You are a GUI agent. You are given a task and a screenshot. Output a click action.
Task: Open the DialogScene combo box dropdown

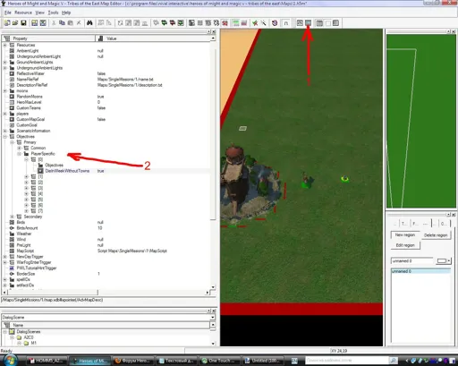[213, 318]
